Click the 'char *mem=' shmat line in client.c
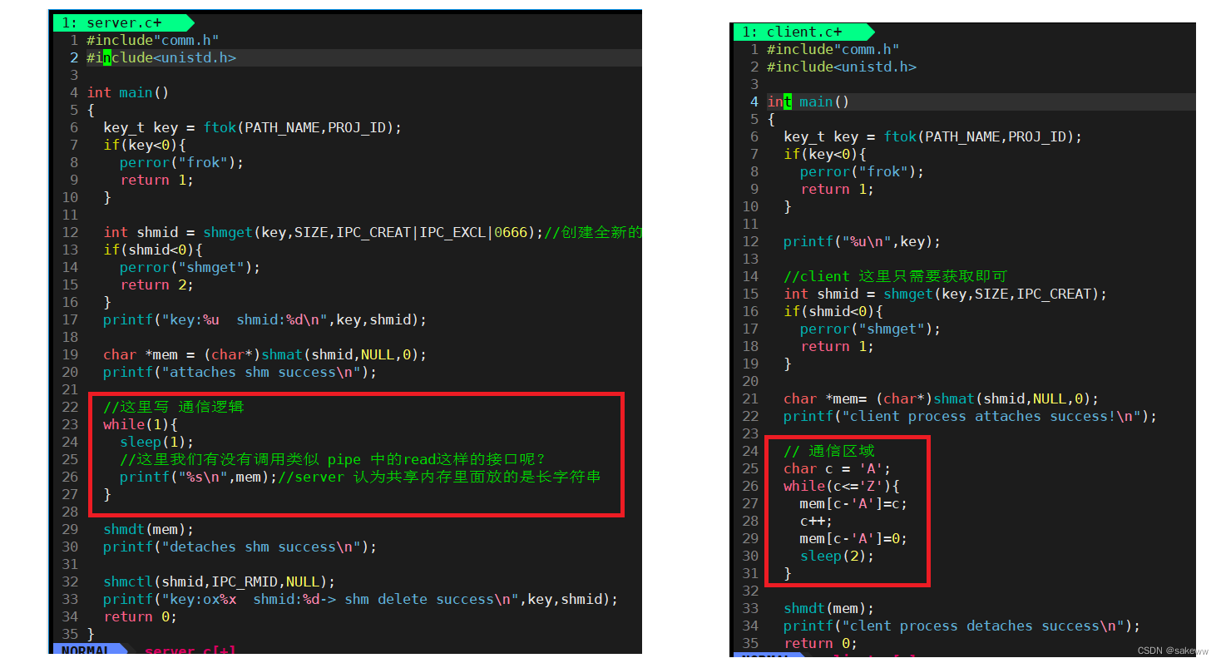Screen dimensions: 1221x663 942,398
